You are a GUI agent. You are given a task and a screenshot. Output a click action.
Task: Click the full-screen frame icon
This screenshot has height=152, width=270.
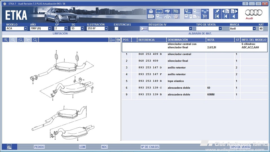[159, 11]
